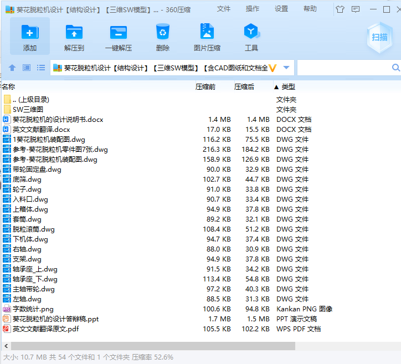The height and width of the screenshot is (364, 401).
Task: Click the 216.3 KB size cell
Action: 217,150
